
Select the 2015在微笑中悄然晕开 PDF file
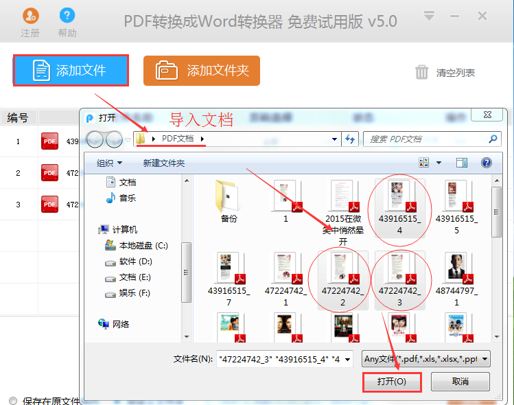343,213
